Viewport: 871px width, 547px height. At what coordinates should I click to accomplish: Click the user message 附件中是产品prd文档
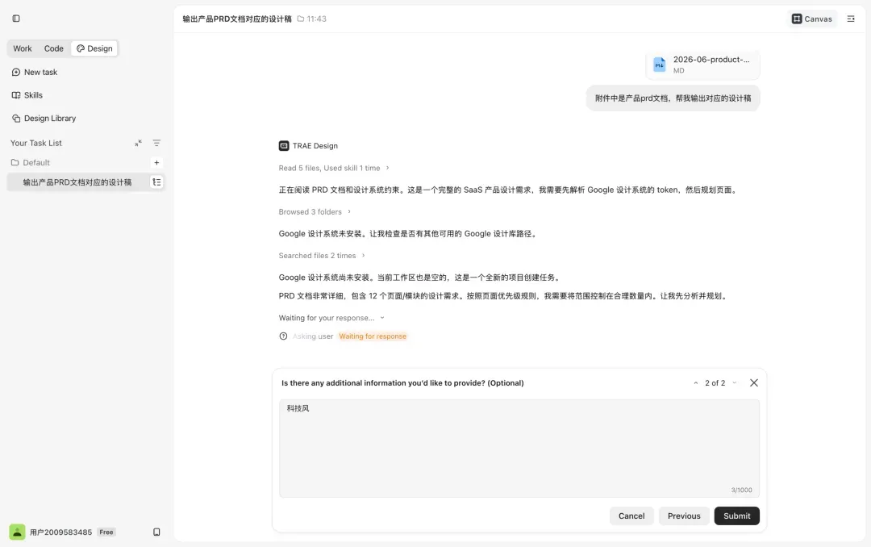pos(673,98)
